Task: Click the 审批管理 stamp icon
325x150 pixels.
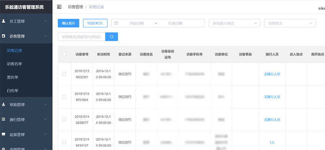Action: tap(3, 105)
